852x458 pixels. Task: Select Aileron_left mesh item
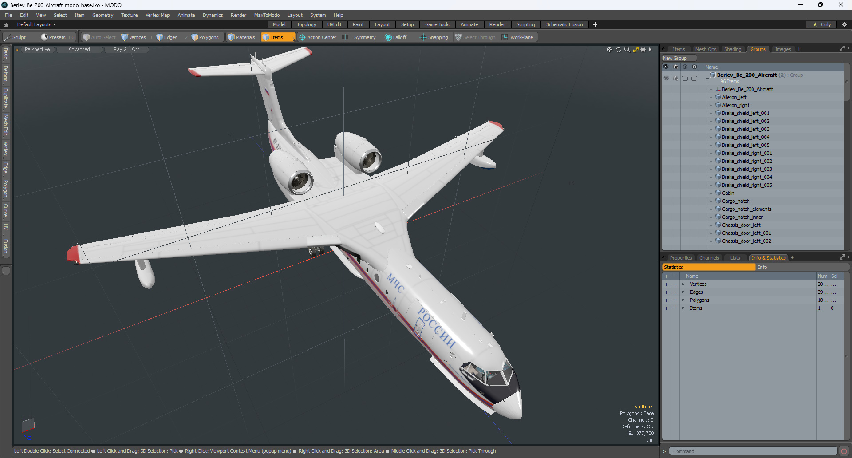click(x=734, y=97)
